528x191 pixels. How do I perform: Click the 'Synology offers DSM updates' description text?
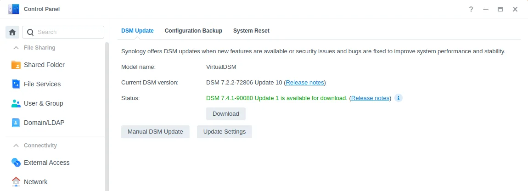tap(313, 51)
